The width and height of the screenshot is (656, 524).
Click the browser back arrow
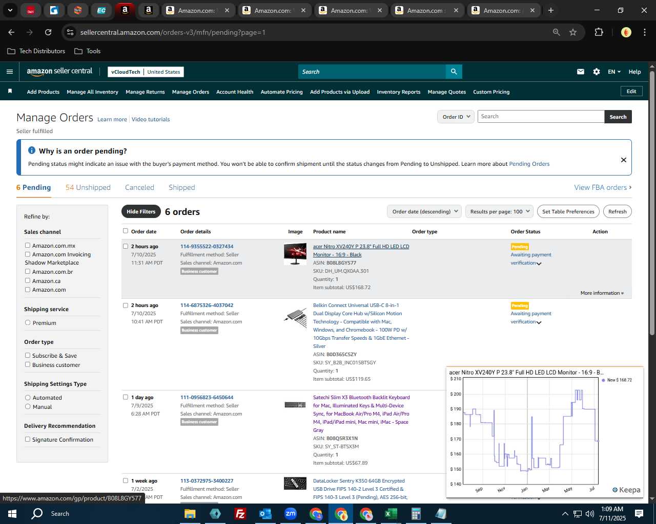click(11, 32)
